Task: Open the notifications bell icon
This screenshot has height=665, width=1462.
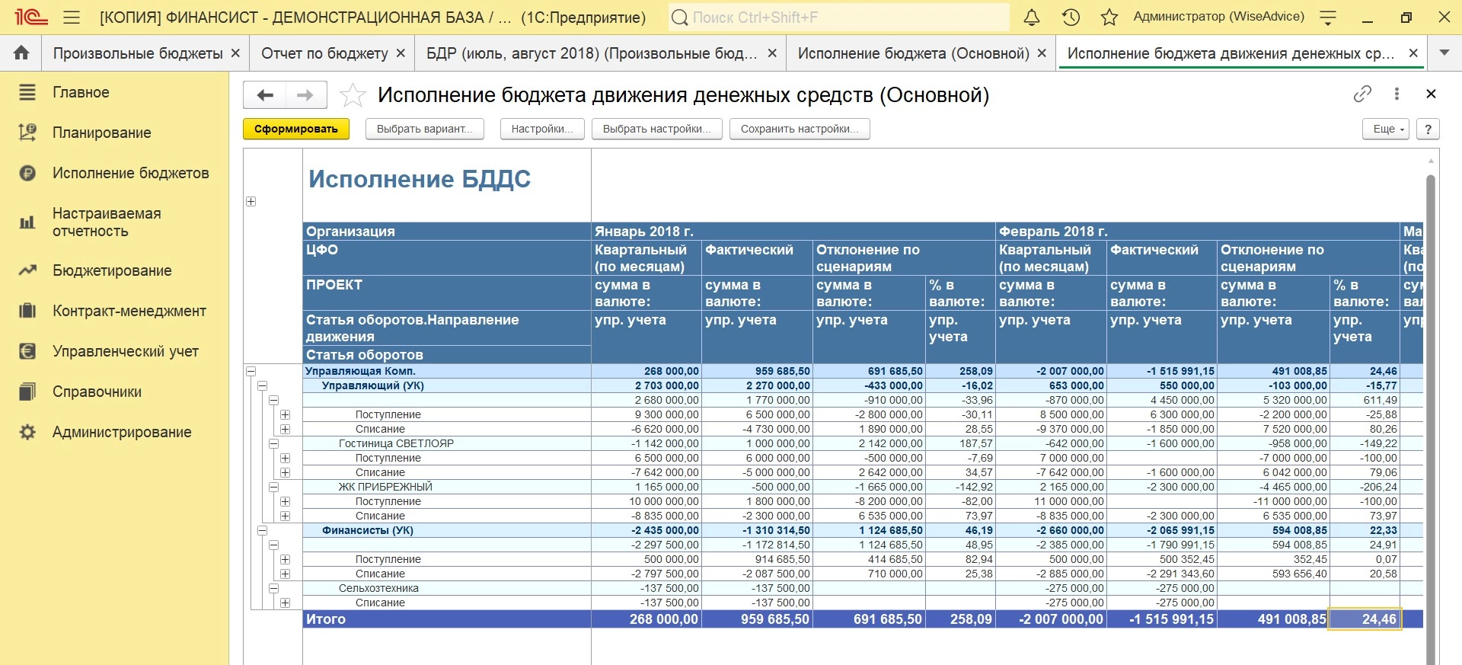Action: [1031, 18]
